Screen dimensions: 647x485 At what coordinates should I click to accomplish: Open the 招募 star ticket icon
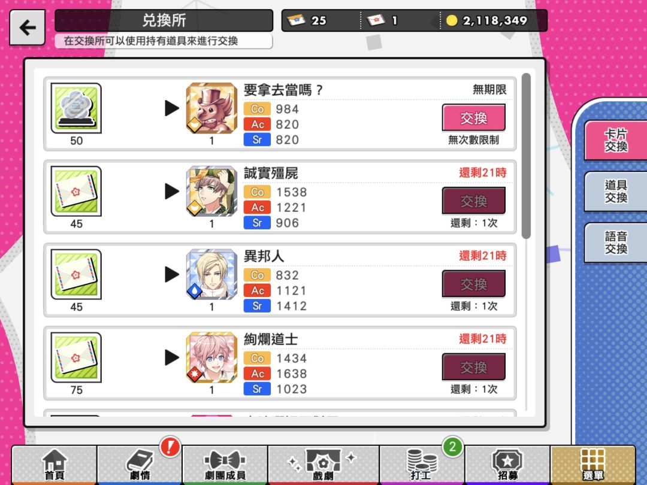(507, 465)
